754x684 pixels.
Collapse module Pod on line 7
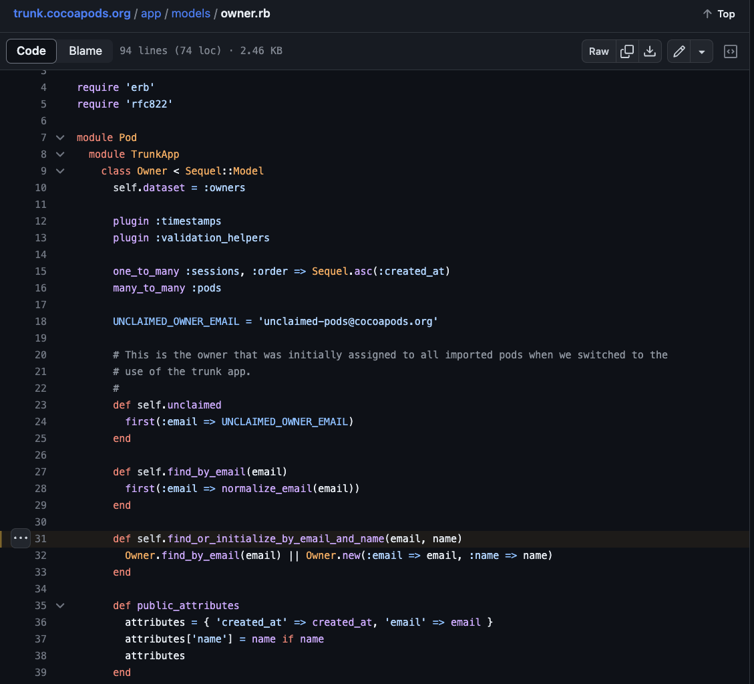[x=60, y=138]
